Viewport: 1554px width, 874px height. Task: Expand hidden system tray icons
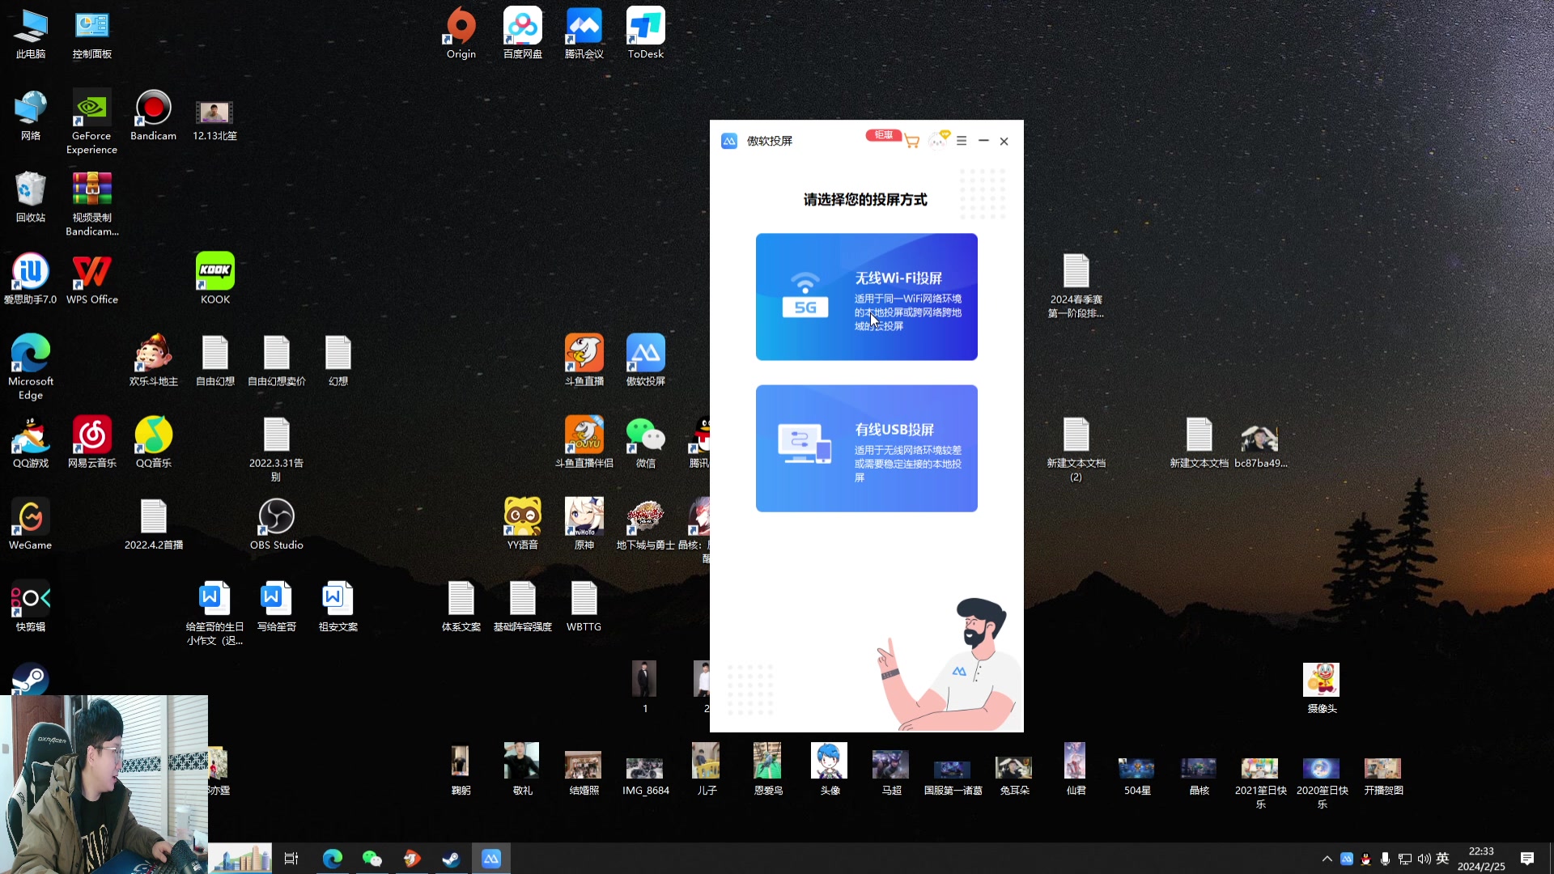point(1327,859)
